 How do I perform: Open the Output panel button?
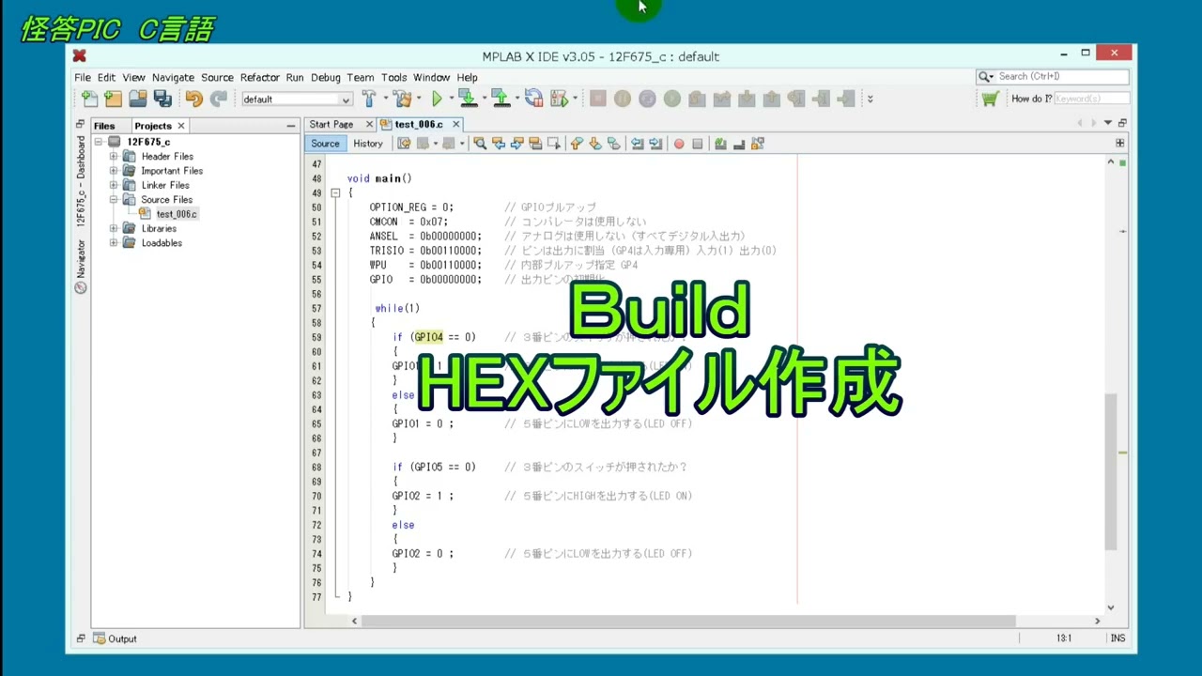coord(115,638)
